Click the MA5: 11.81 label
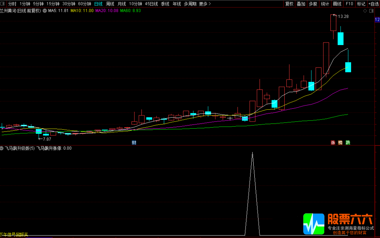The image size is (380, 238). (58, 11)
